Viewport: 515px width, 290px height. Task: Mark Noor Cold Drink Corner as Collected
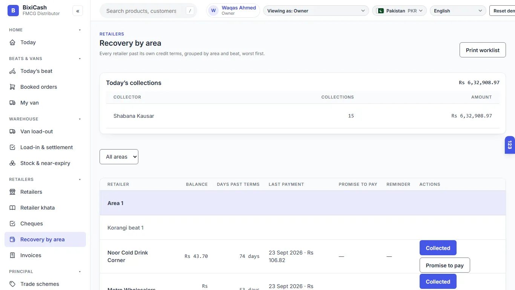tap(438, 248)
